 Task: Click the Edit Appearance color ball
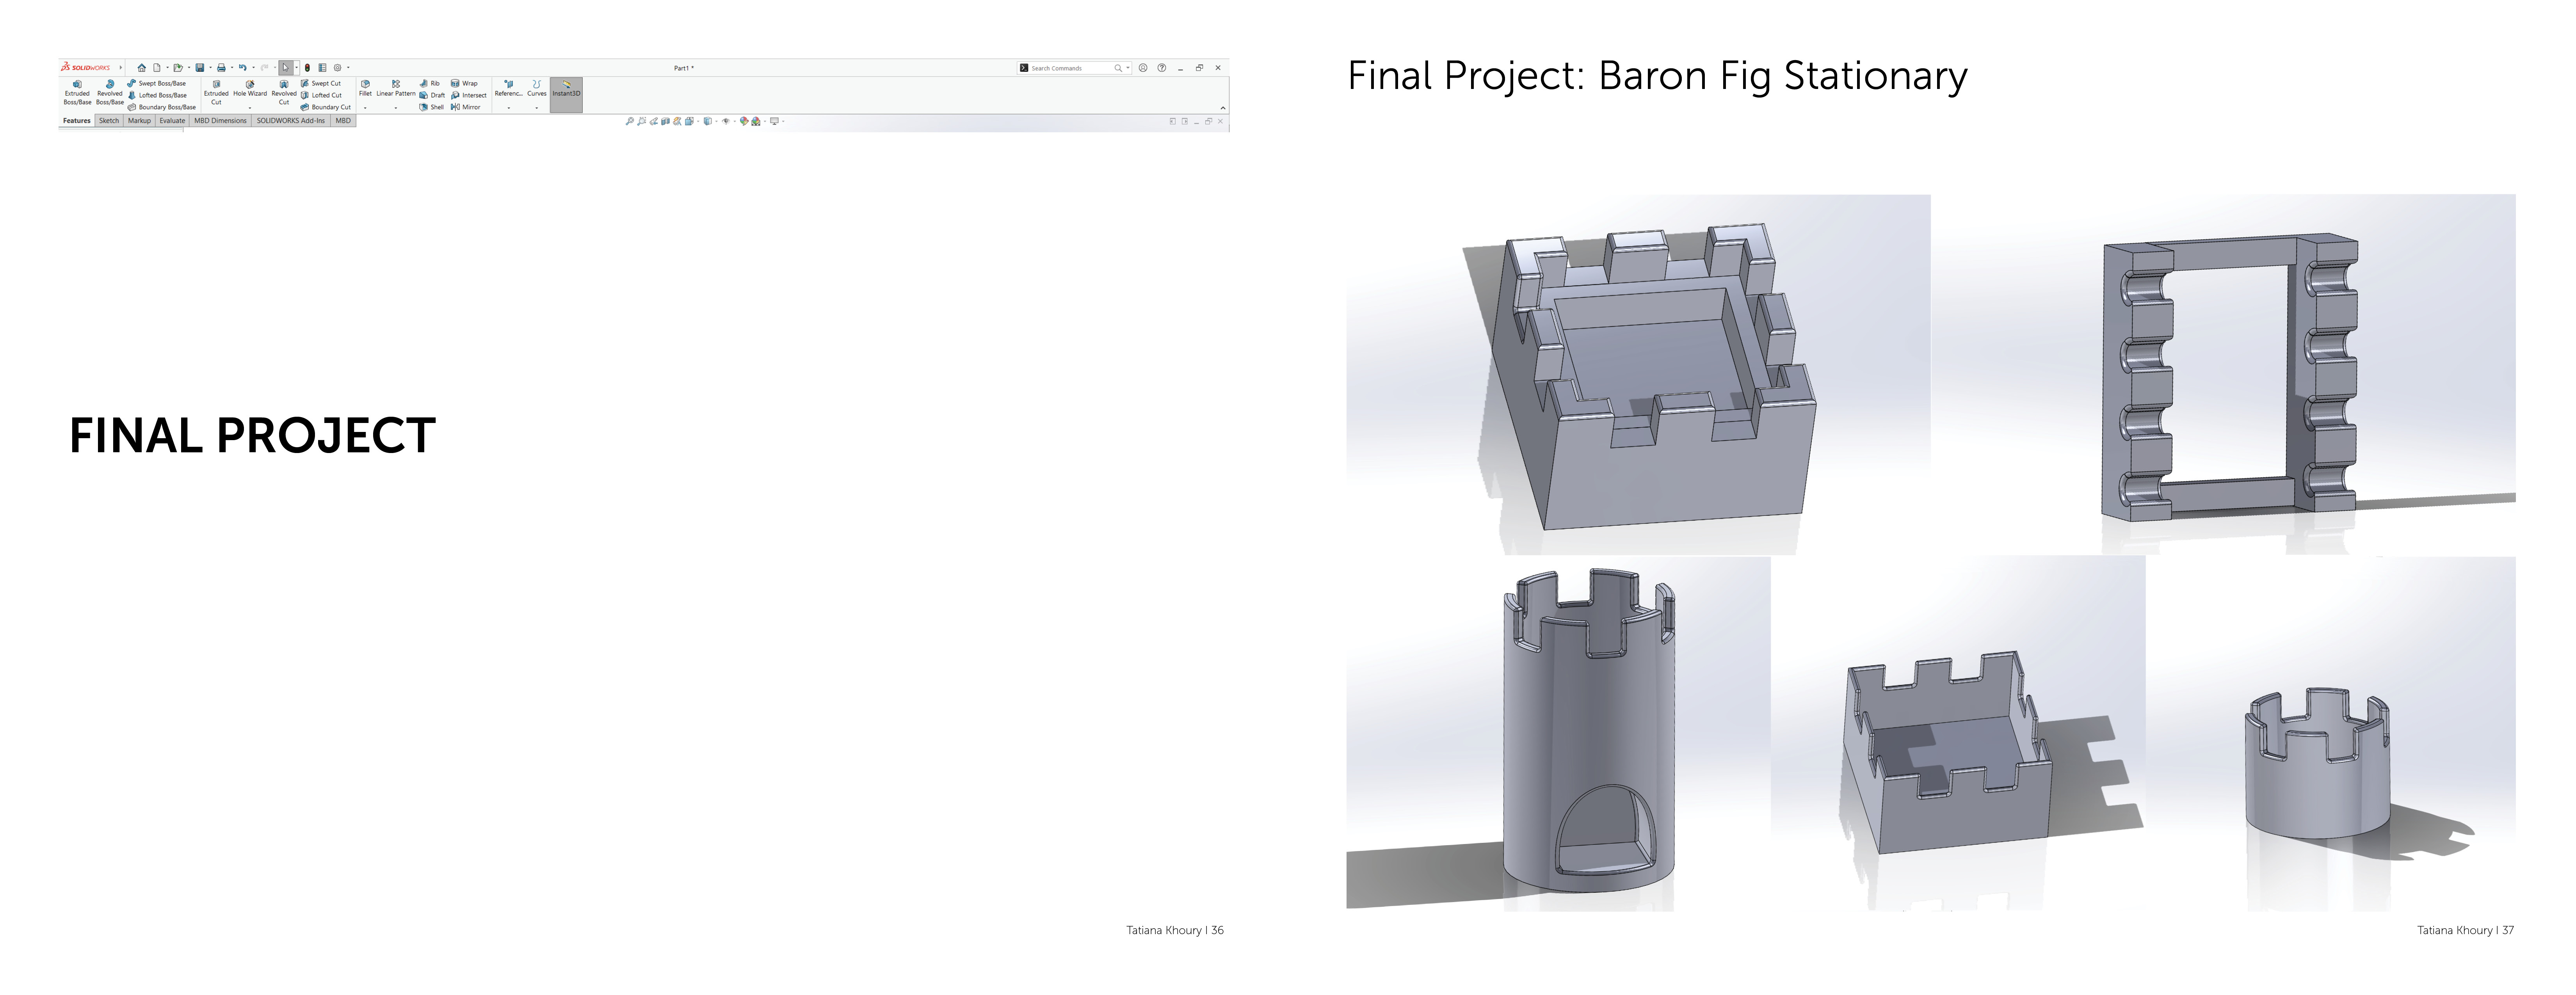tap(744, 121)
